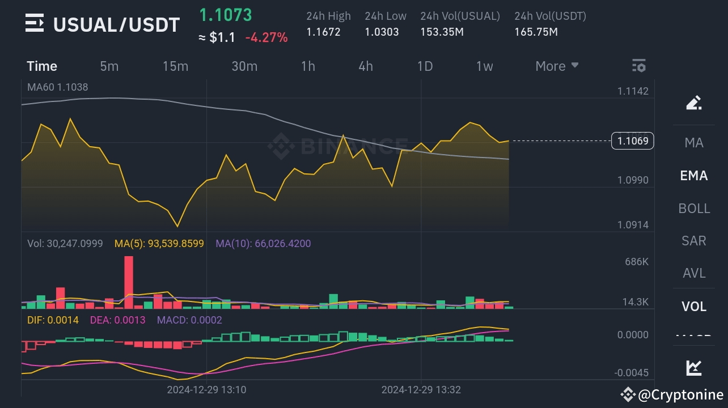
Task: Click the last price 1.1073
Action: coord(225,15)
